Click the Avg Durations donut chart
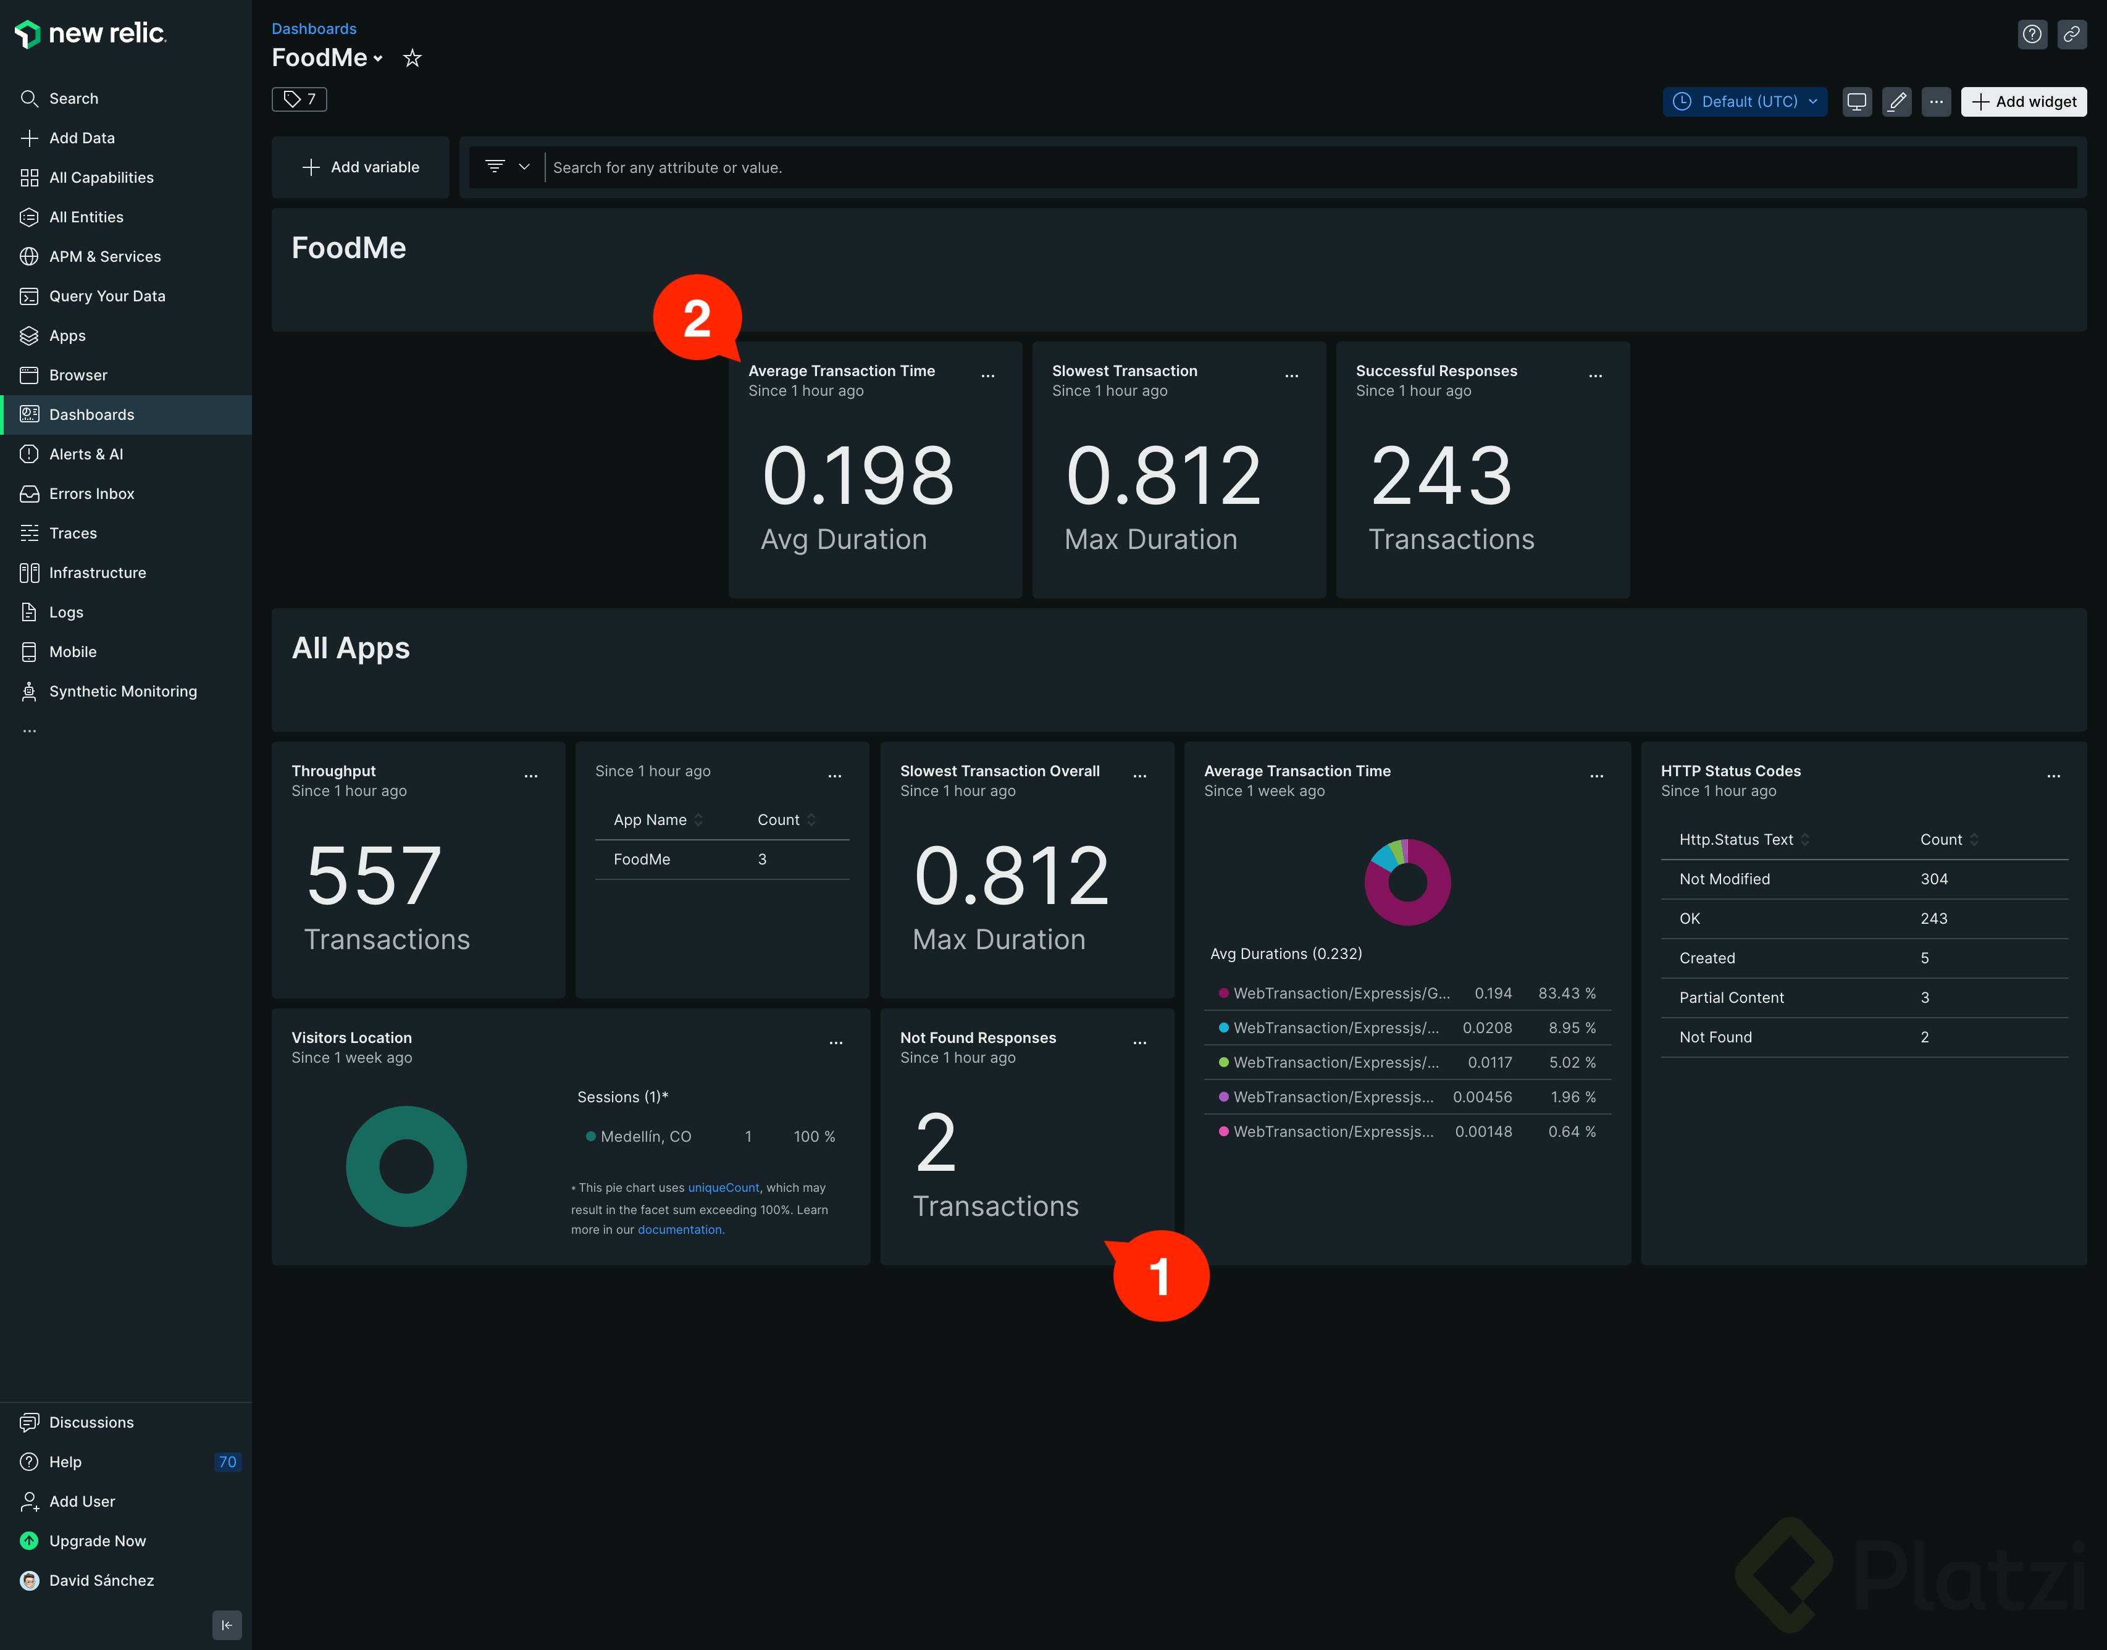2107x1650 pixels. pyautogui.click(x=1407, y=882)
